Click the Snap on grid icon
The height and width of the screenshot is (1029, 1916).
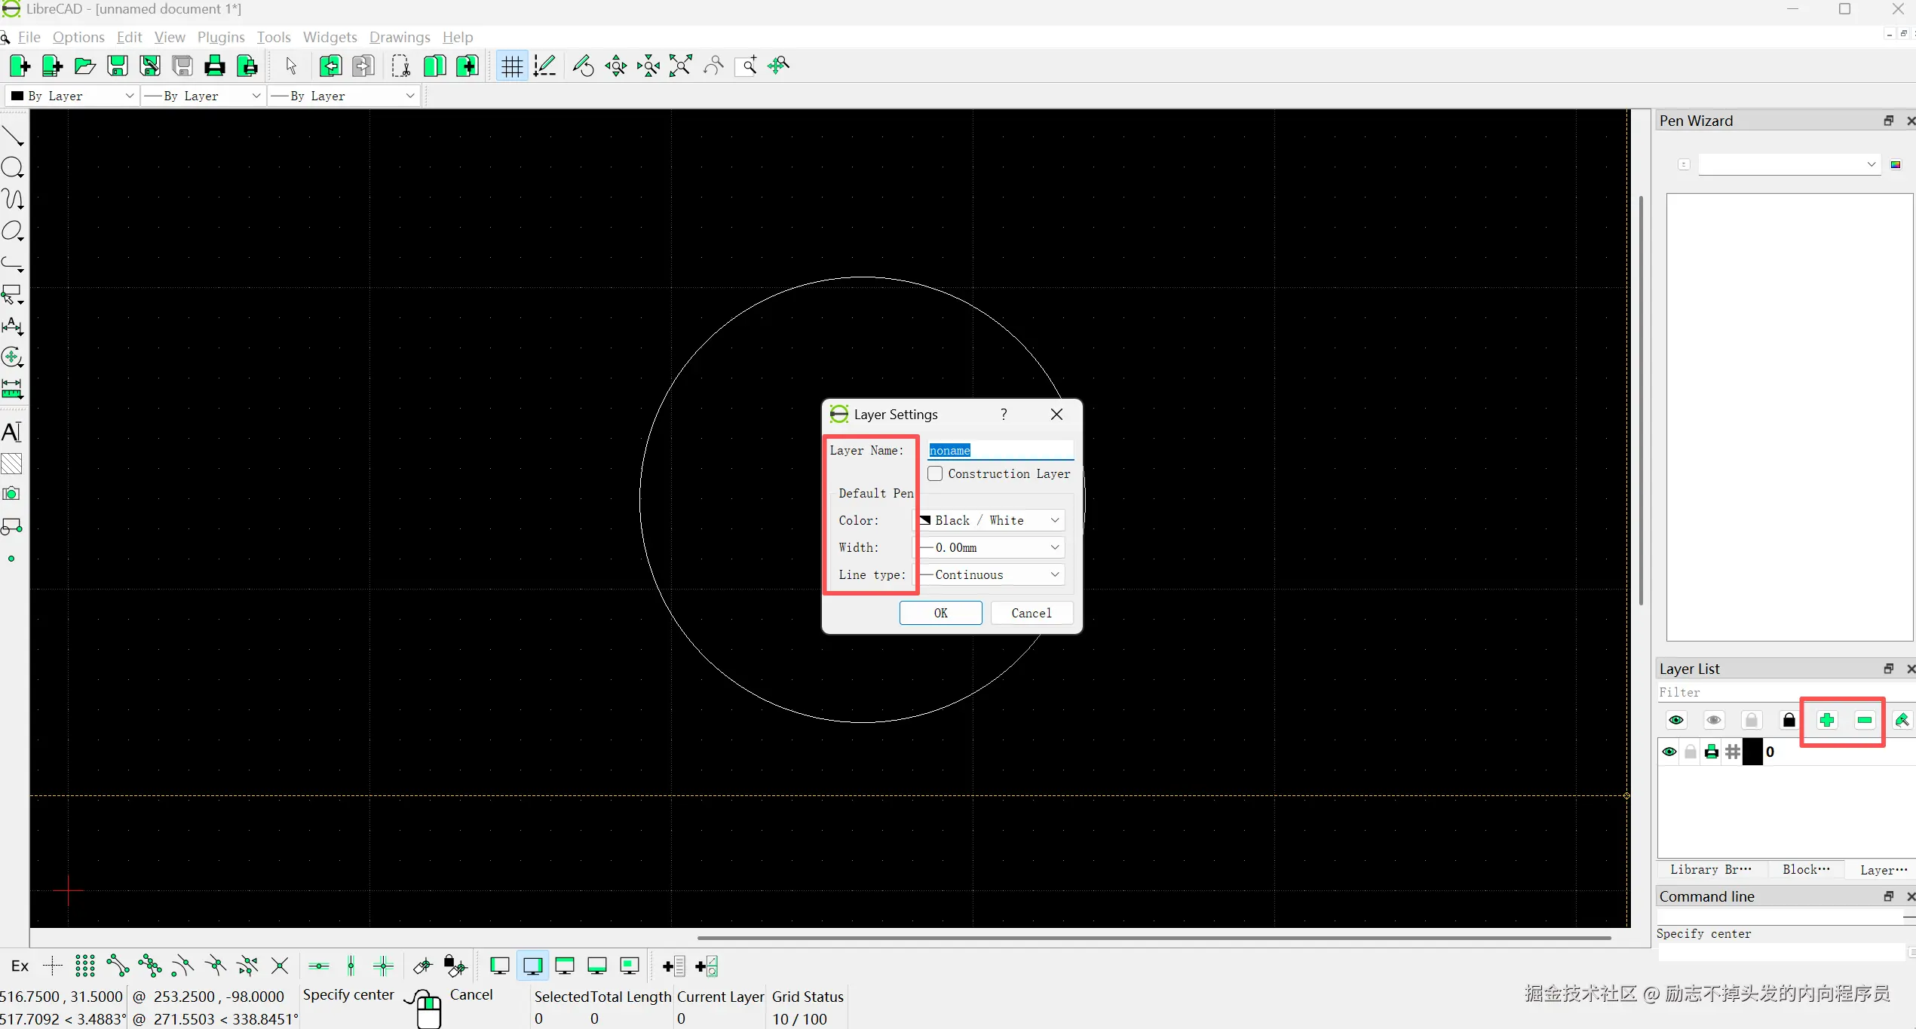85,966
